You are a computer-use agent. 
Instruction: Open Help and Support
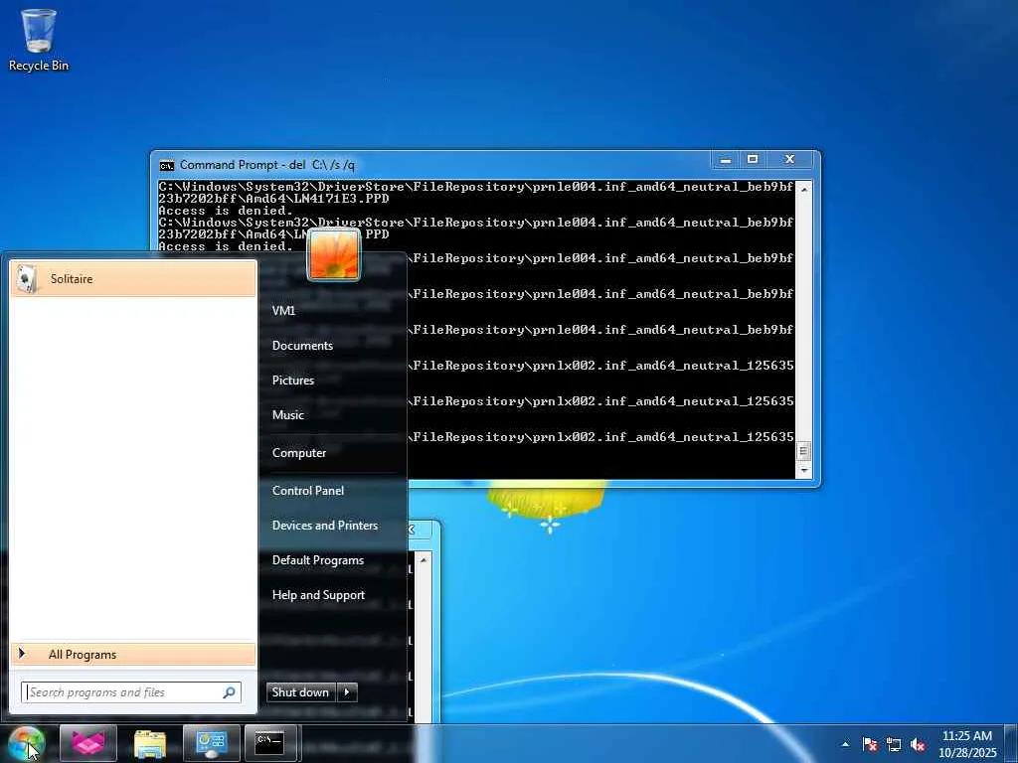click(x=318, y=595)
